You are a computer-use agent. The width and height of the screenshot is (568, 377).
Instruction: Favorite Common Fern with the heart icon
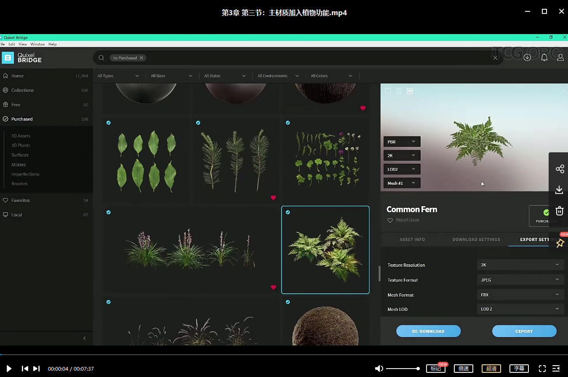390,220
